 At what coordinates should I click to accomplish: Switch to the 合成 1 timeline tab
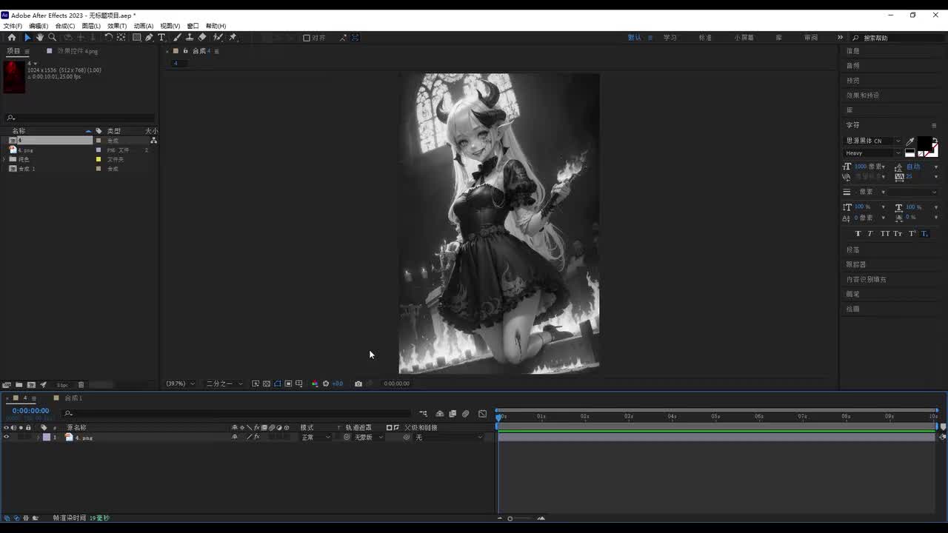[73, 398]
